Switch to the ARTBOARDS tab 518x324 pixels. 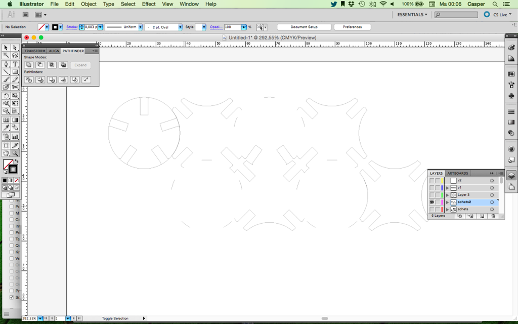(x=457, y=173)
